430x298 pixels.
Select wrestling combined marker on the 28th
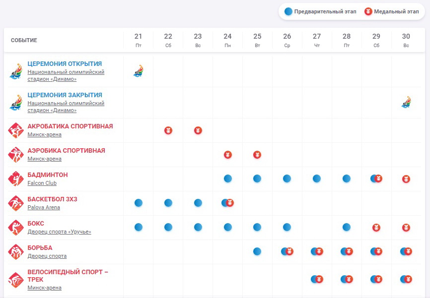point(347,251)
